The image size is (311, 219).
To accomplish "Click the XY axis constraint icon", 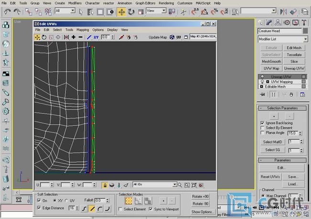I will [x=96, y=37].
